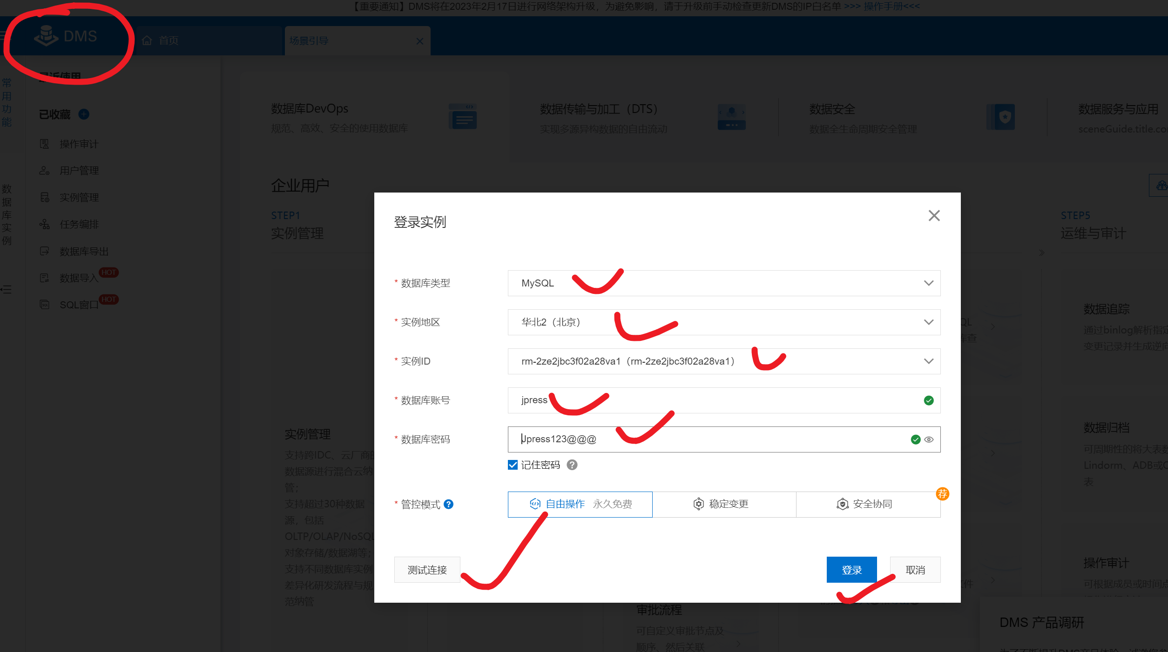This screenshot has width=1168, height=652.
Task: Show password with the eye icon
Action: (929, 439)
